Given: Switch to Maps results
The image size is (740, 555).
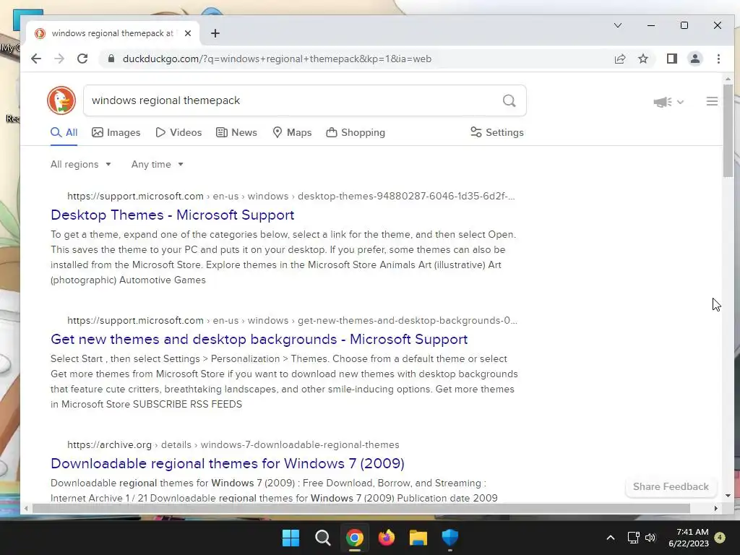Looking at the screenshot, I should [x=292, y=133].
